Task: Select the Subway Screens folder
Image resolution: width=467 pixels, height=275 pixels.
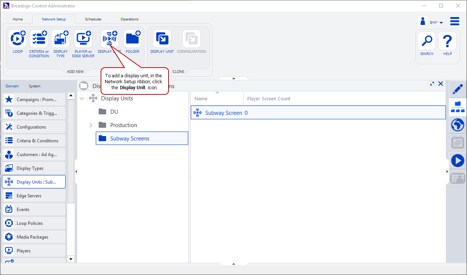Action: 142,139
